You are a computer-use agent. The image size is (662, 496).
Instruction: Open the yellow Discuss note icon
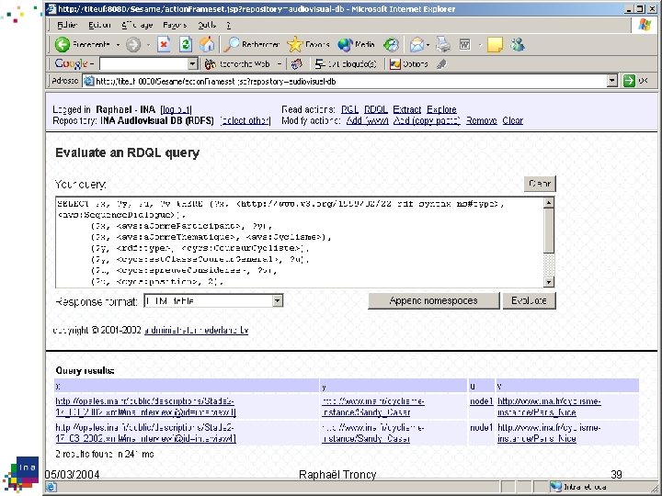[x=495, y=44]
